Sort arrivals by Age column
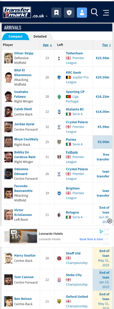Screen dimensions: 114x309 click(47, 45)
